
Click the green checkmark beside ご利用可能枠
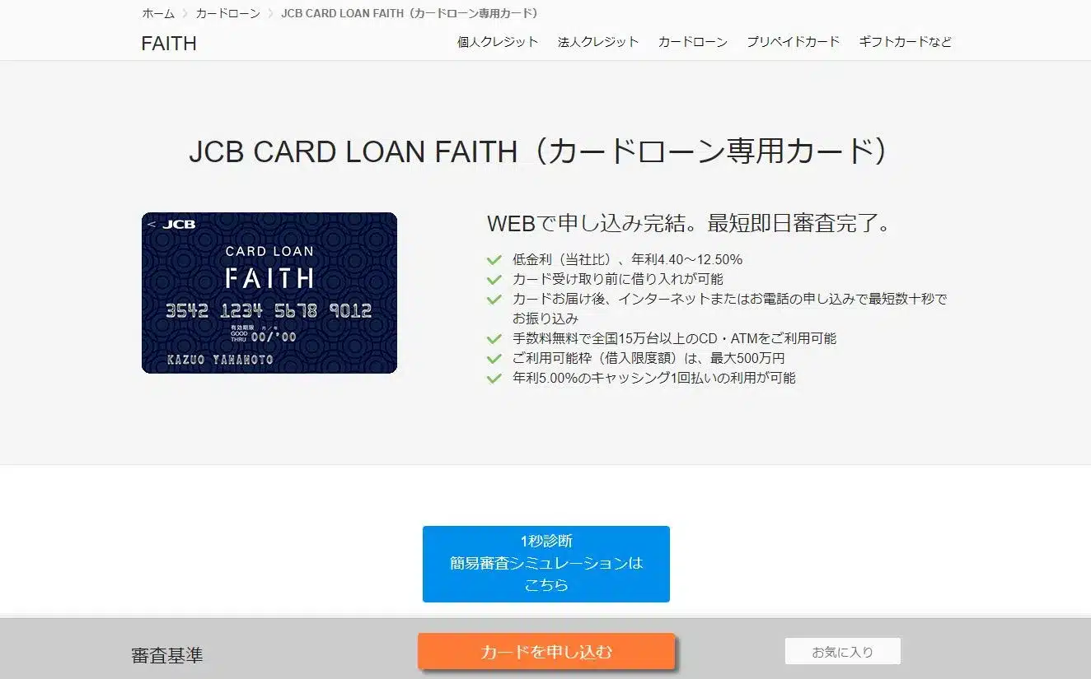494,358
